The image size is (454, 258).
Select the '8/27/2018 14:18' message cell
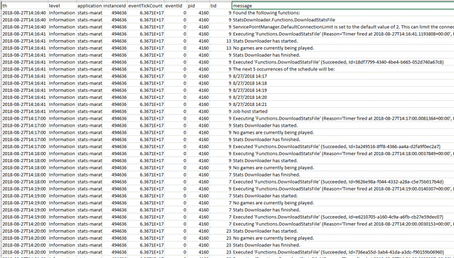343,83
